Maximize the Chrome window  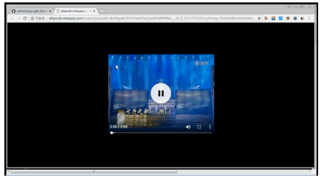click(302, 6)
